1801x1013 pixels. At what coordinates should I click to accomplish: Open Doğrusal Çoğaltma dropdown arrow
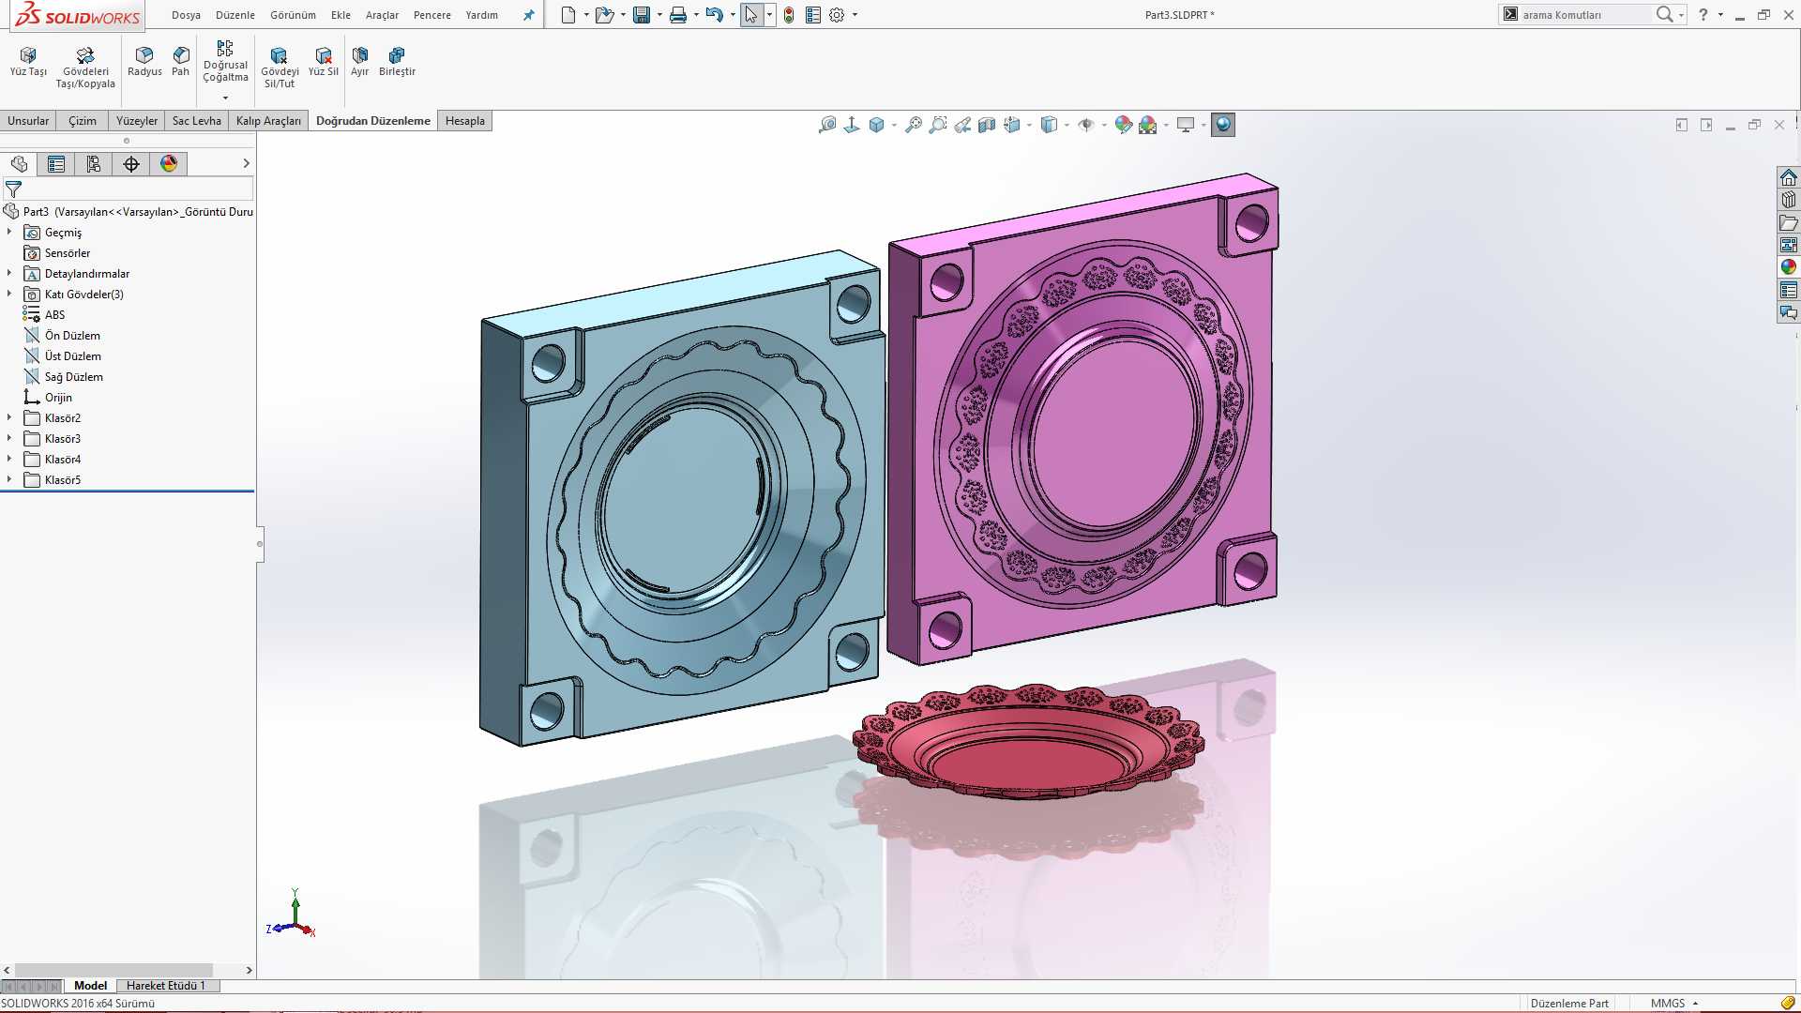[x=225, y=98]
